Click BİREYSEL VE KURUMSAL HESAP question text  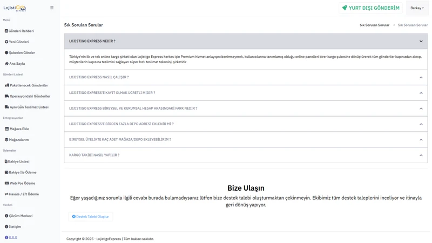pyautogui.click(x=133, y=109)
